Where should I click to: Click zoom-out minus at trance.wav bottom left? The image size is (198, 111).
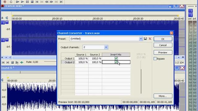(6, 57)
